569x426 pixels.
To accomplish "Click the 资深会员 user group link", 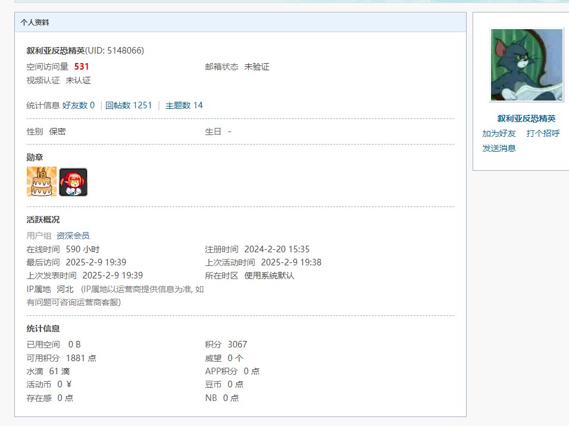I will click(73, 236).
